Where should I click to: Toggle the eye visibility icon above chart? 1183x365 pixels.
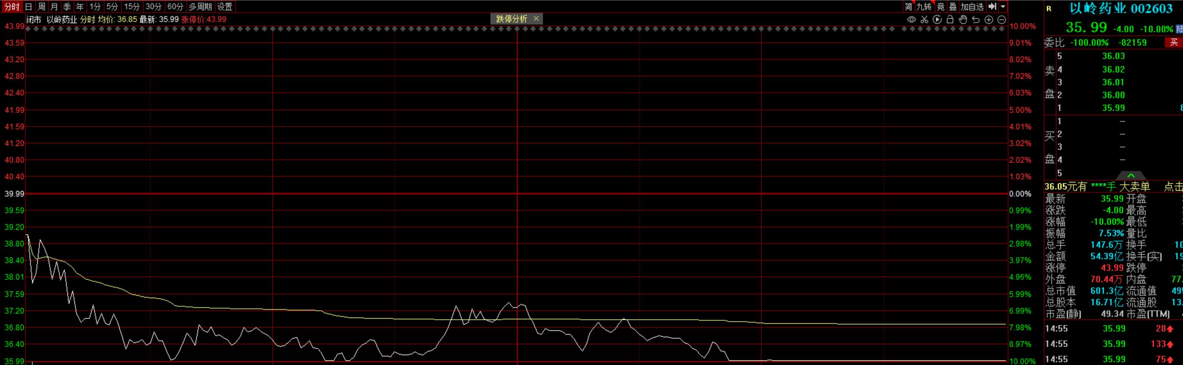point(912,19)
